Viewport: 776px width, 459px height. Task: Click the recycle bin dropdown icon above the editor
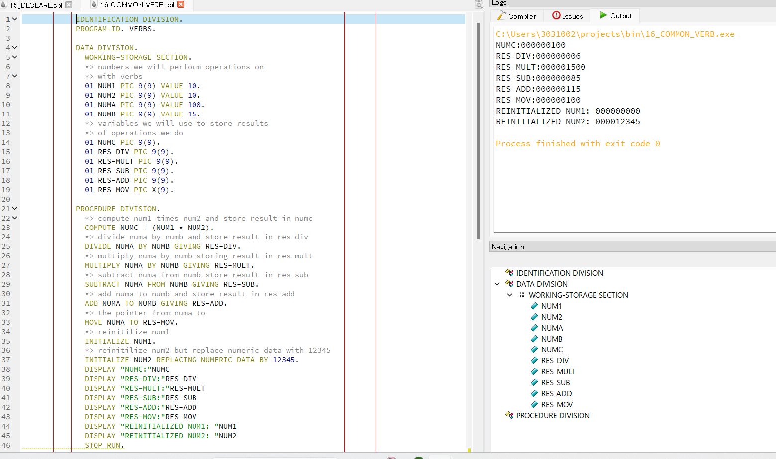coord(479,4)
